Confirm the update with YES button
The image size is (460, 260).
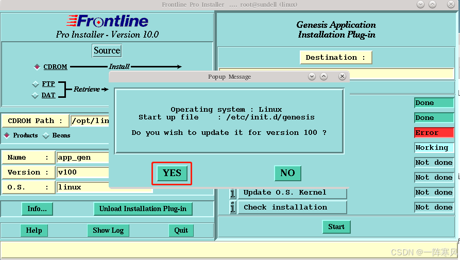[172, 173]
